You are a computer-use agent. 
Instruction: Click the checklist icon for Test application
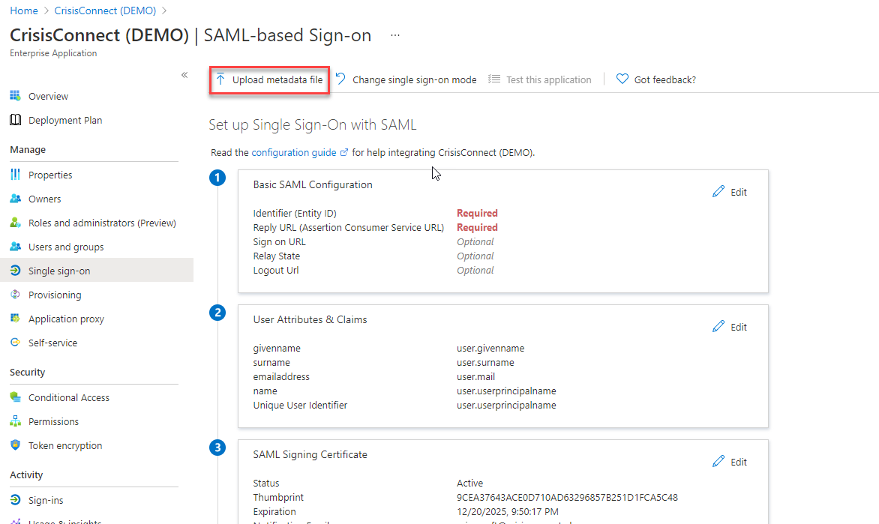coord(494,79)
